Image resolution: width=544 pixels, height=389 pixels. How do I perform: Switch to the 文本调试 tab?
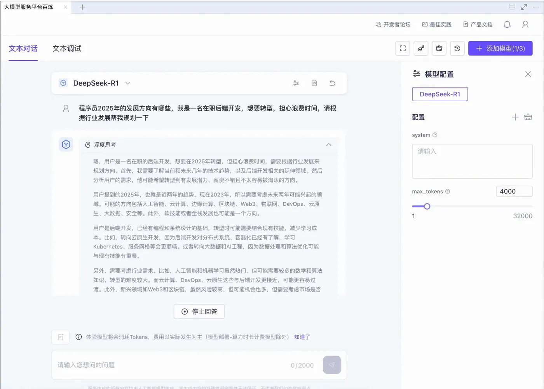[67, 49]
